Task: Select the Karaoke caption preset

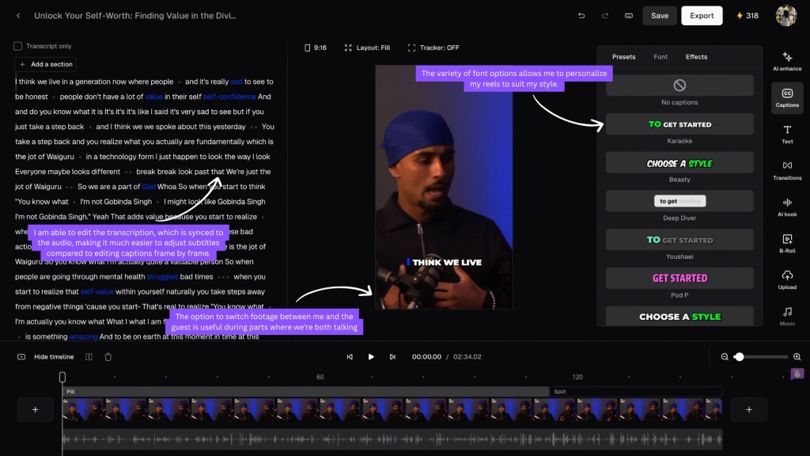Action: (679, 124)
